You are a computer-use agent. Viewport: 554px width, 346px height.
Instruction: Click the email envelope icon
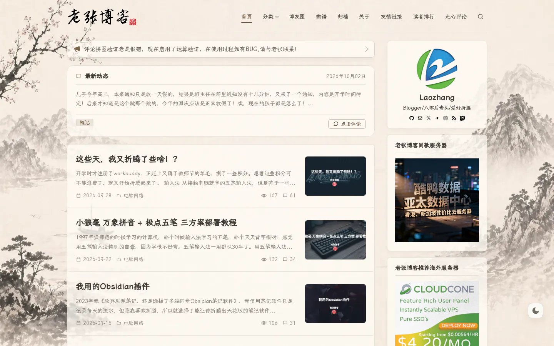click(420, 118)
